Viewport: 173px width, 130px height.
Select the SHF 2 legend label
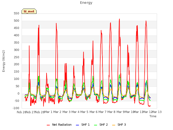(x=104, y=125)
